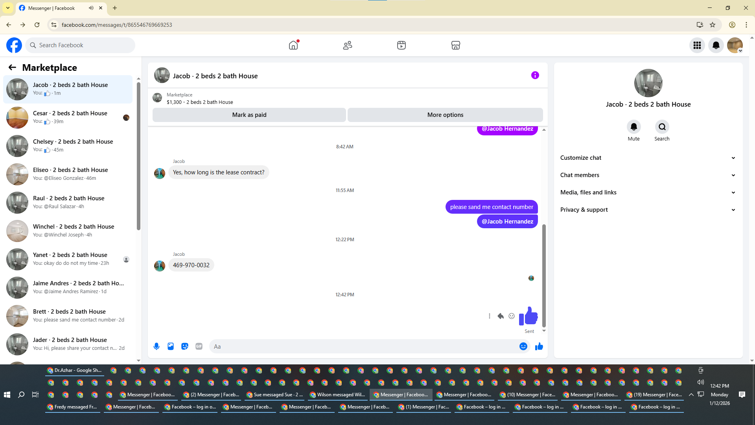755x425 pixels.
Task: Open the emoji picker in message box
Action: (523, 346)
